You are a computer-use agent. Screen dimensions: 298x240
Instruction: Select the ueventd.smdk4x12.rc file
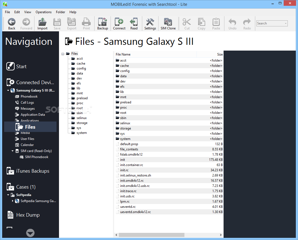click(x=169, y=212)
